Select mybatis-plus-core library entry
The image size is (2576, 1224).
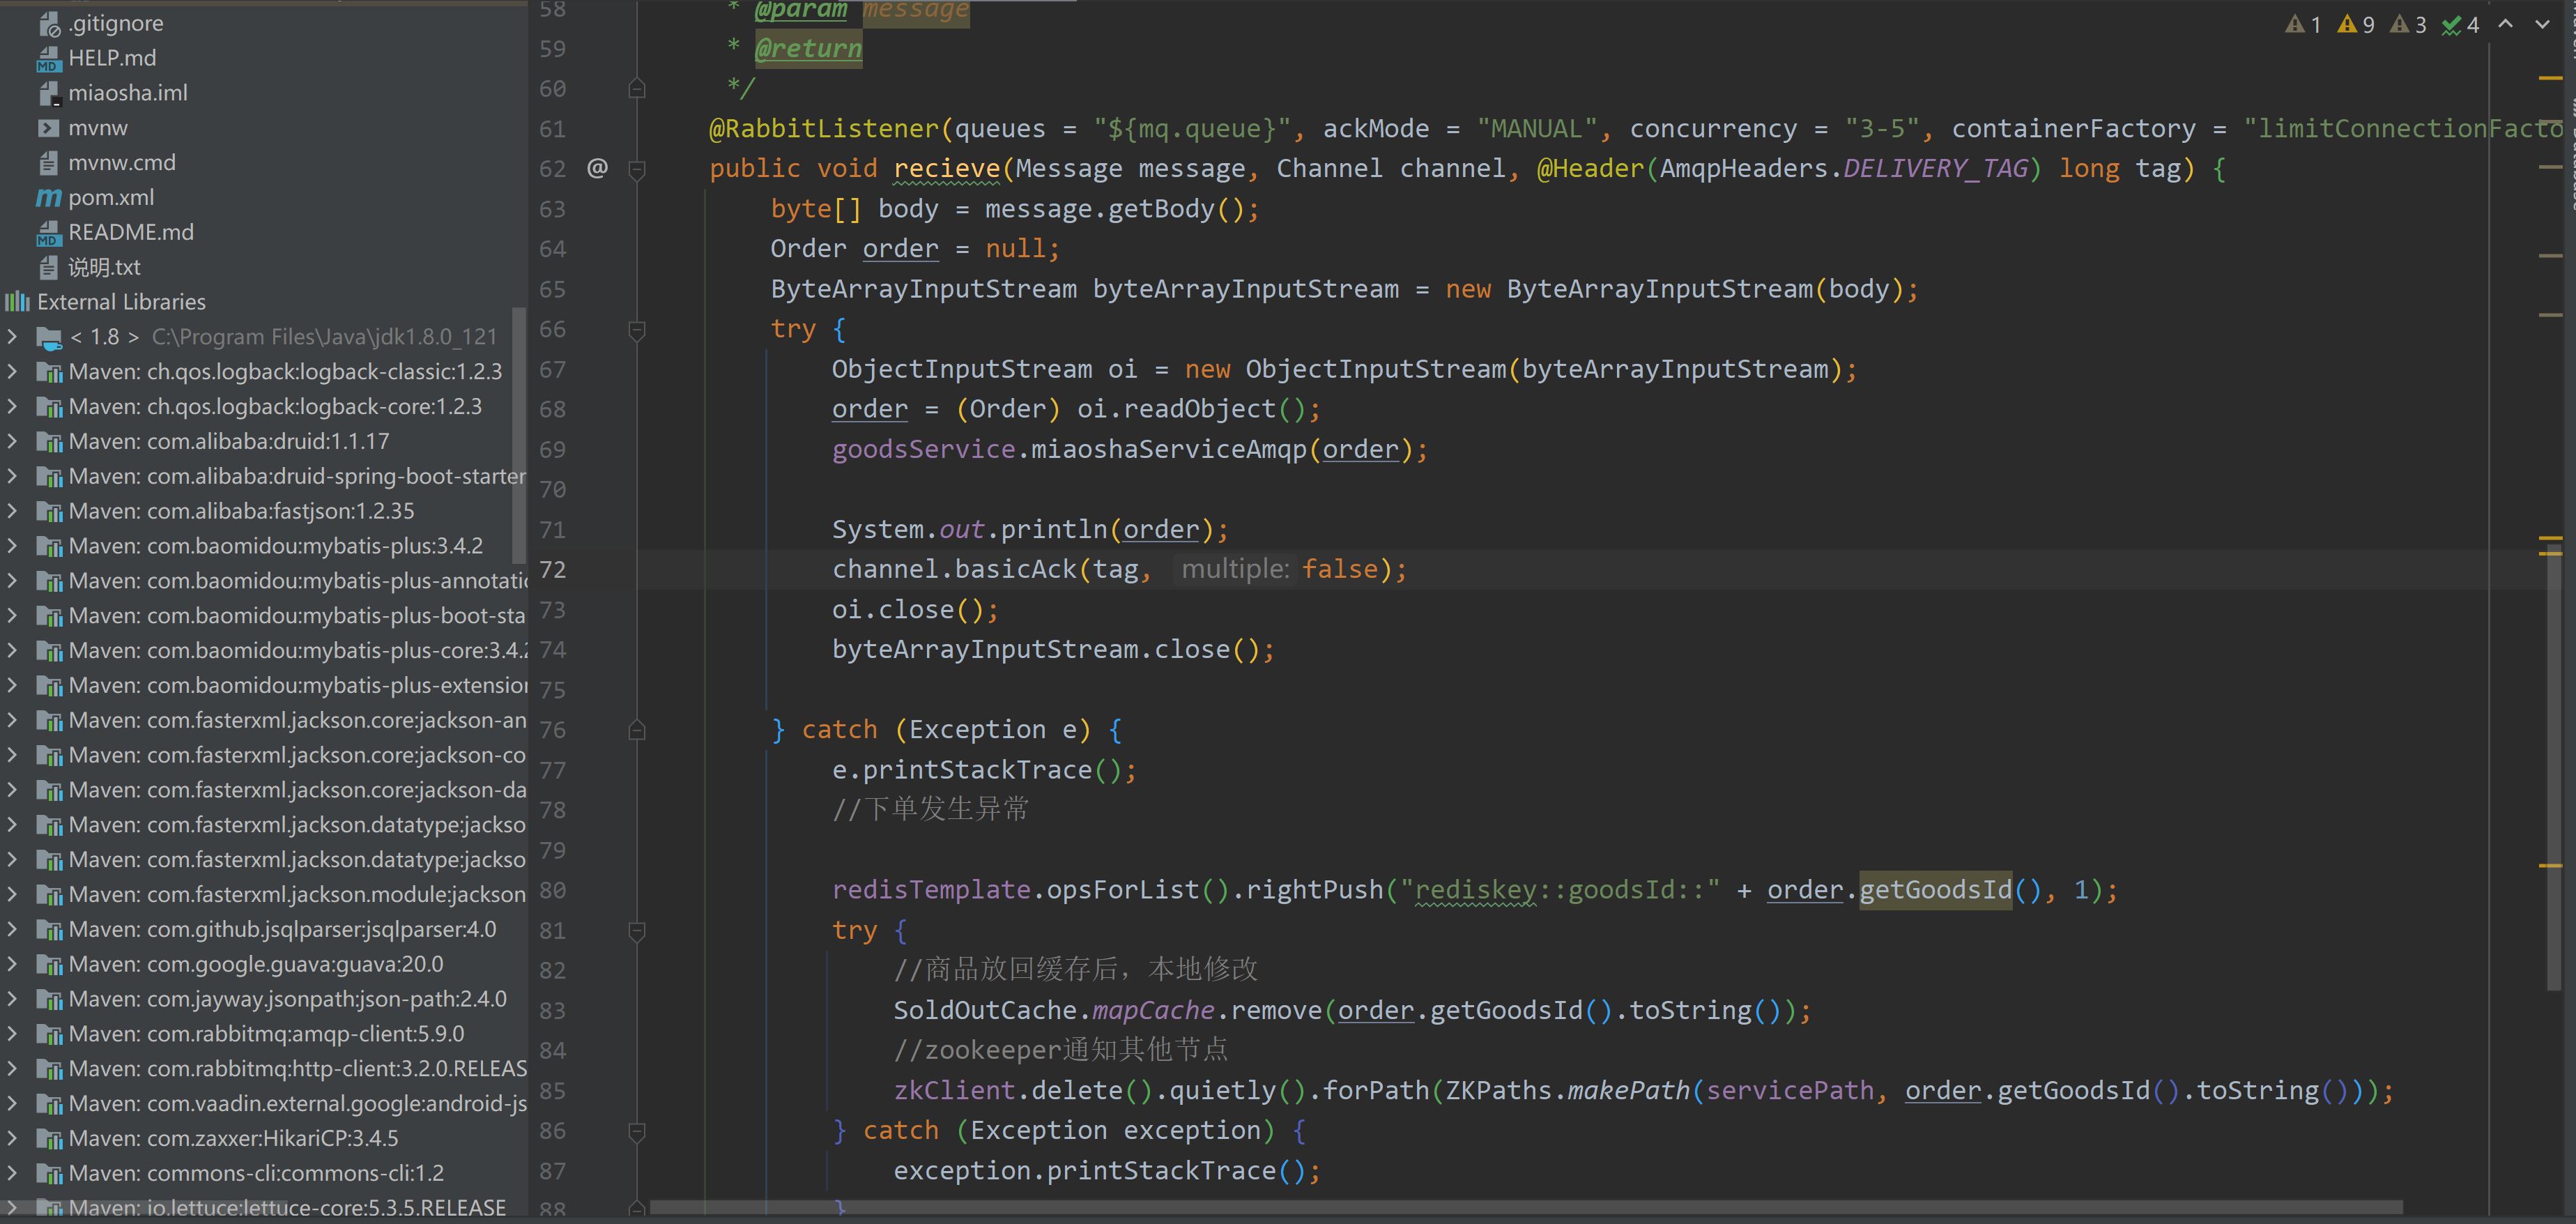pos(297,650)
